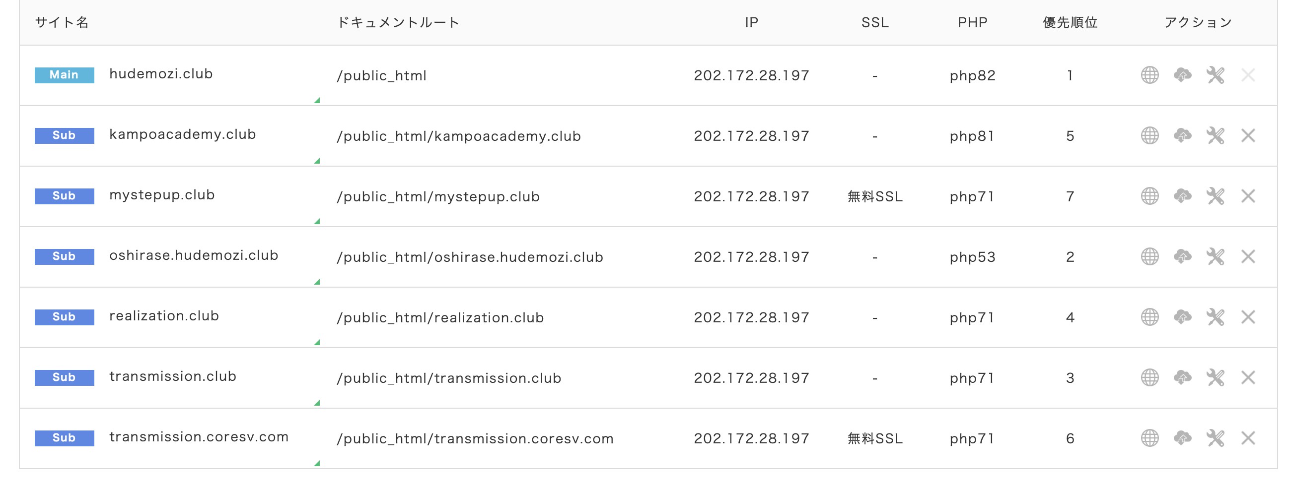
Task: Open the mystepup.club site name
Action: point(162,195)
